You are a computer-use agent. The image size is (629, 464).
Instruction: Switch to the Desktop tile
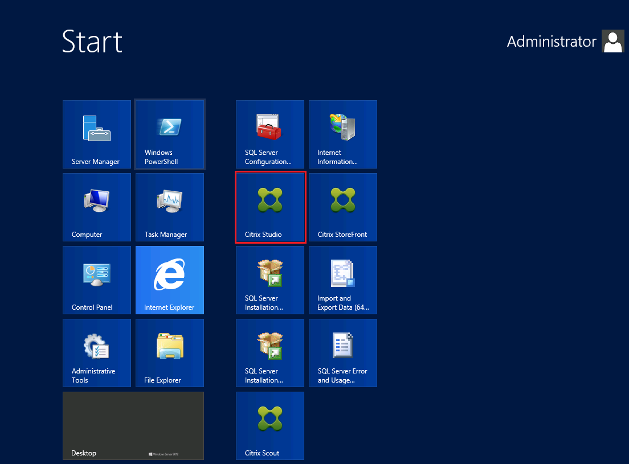tap(133, 426)
